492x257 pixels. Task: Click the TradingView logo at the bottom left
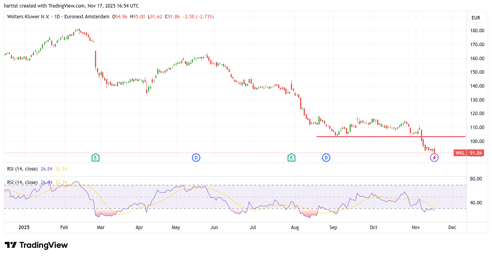pos(36,245)
